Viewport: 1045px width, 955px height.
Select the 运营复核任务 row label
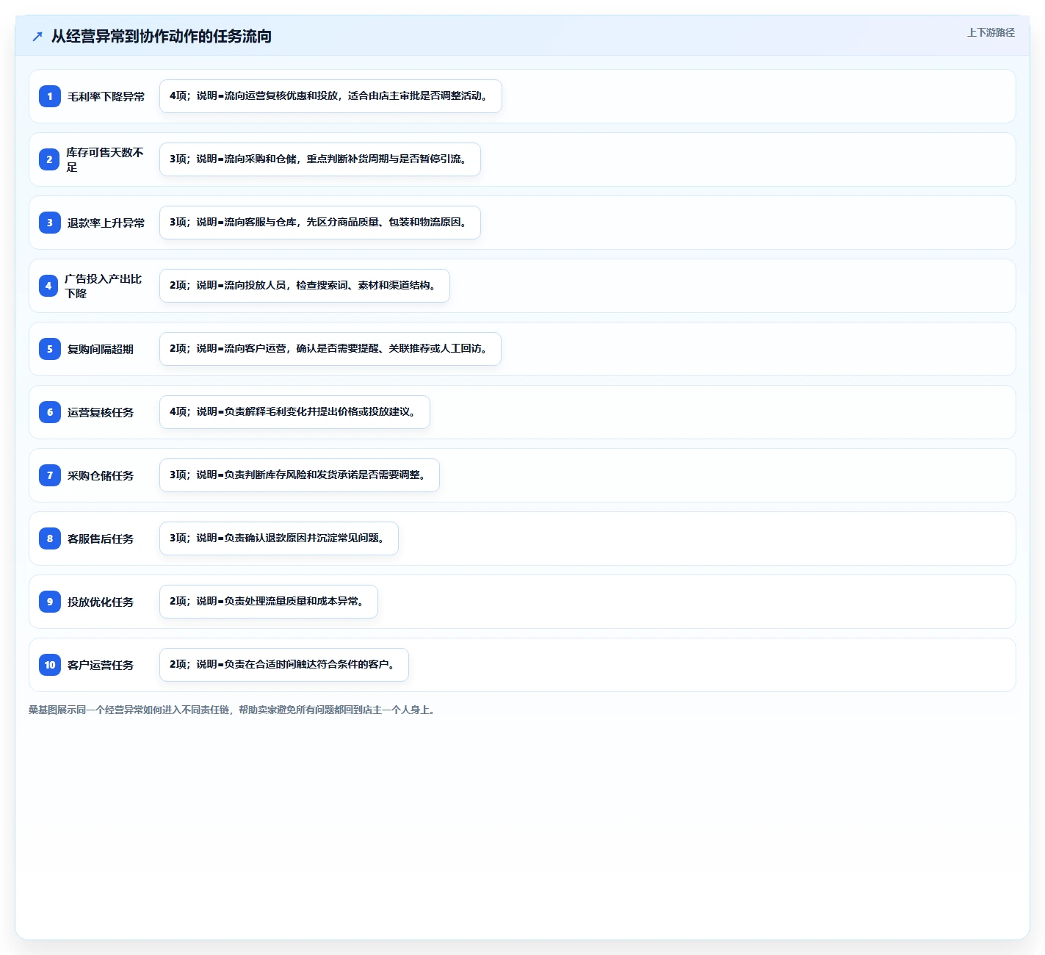pos(101,412)
